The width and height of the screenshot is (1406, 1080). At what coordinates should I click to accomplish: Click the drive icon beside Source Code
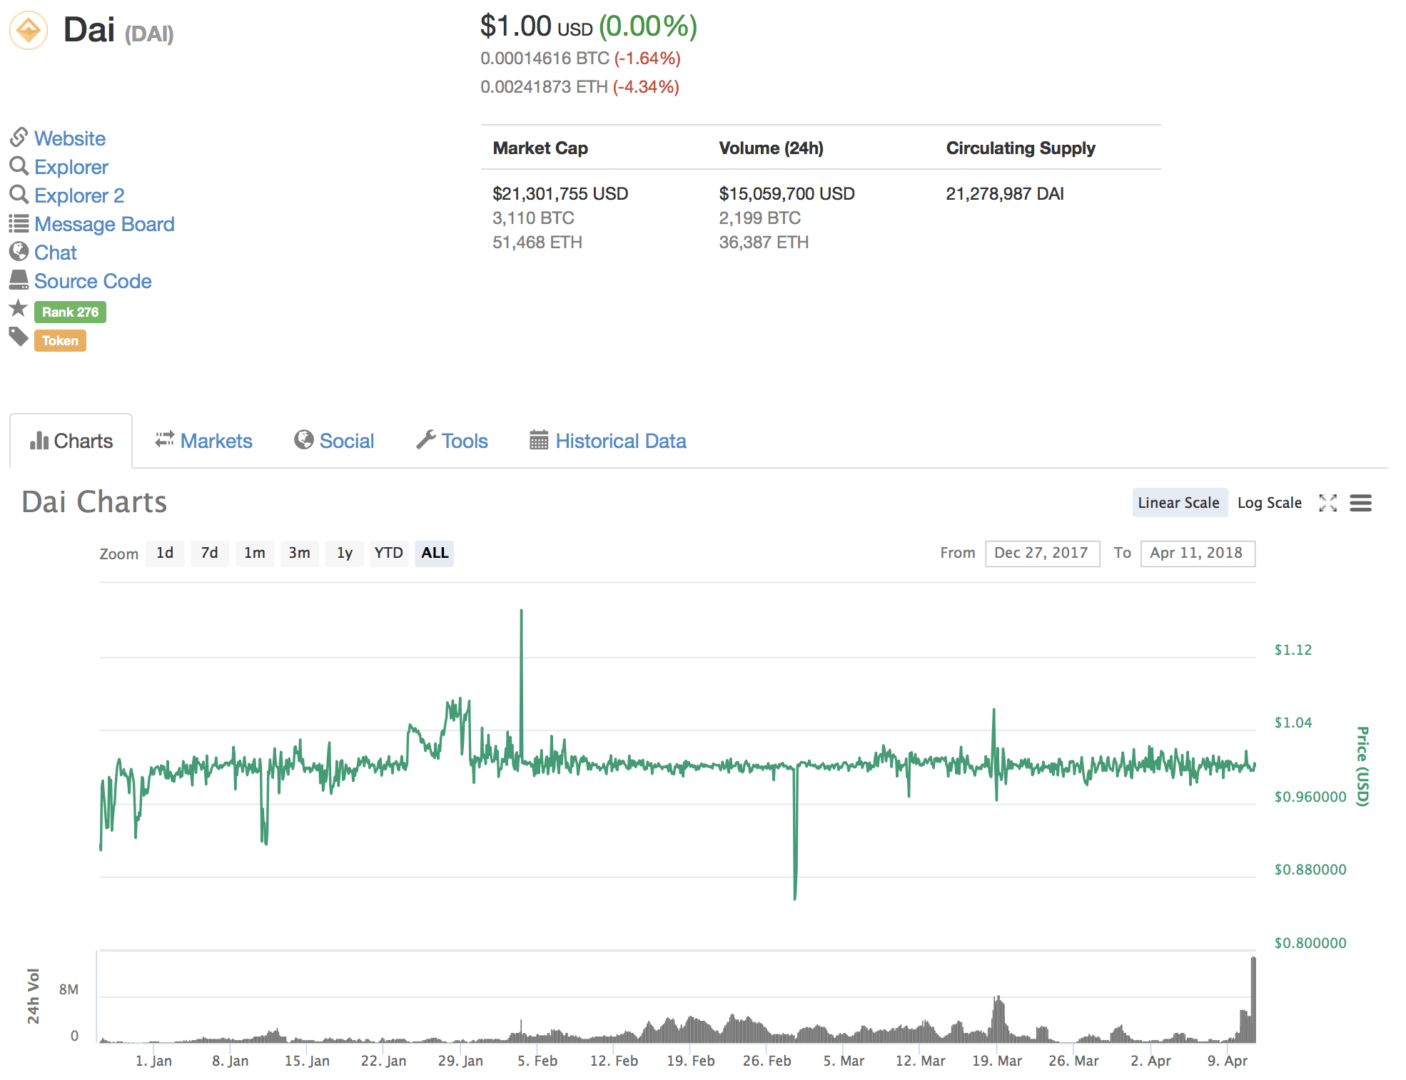point(19,280)
